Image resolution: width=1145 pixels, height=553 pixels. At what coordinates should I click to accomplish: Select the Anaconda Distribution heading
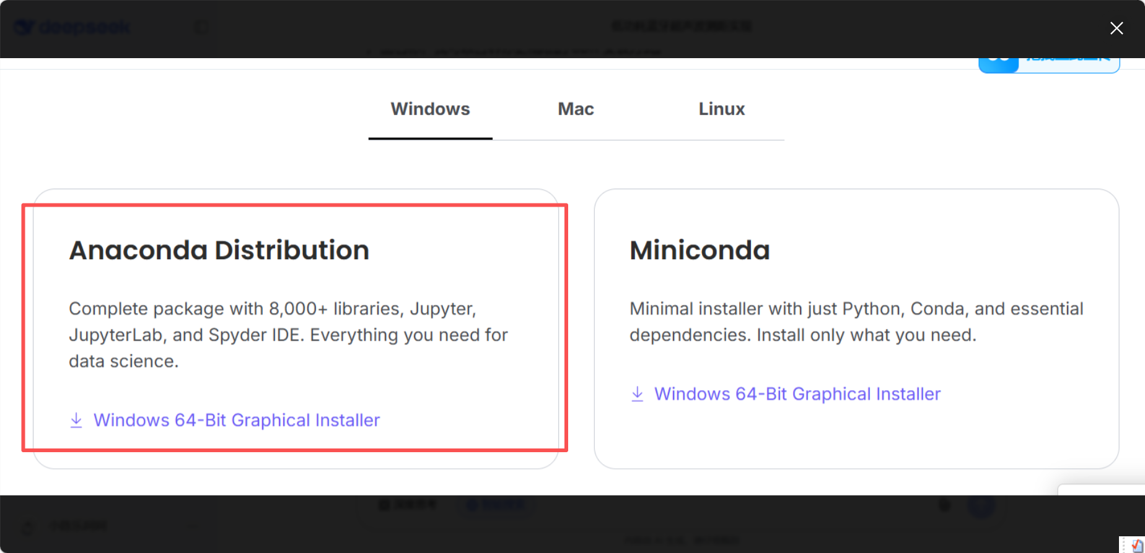(219, 251)
